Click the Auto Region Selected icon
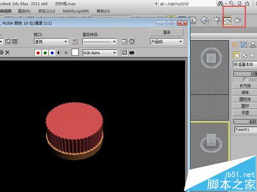 [x=15, y=41]
